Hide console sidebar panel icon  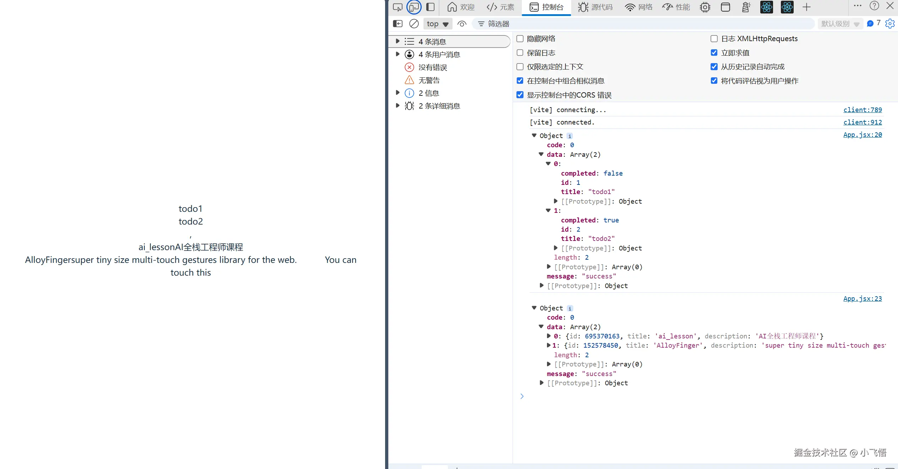tap(398, 24)
